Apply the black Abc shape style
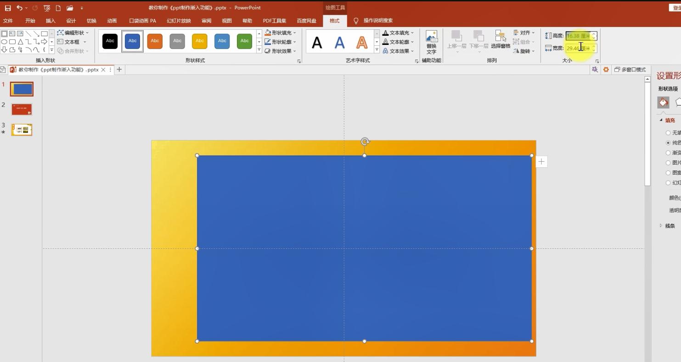 click(x=110, y=41)
